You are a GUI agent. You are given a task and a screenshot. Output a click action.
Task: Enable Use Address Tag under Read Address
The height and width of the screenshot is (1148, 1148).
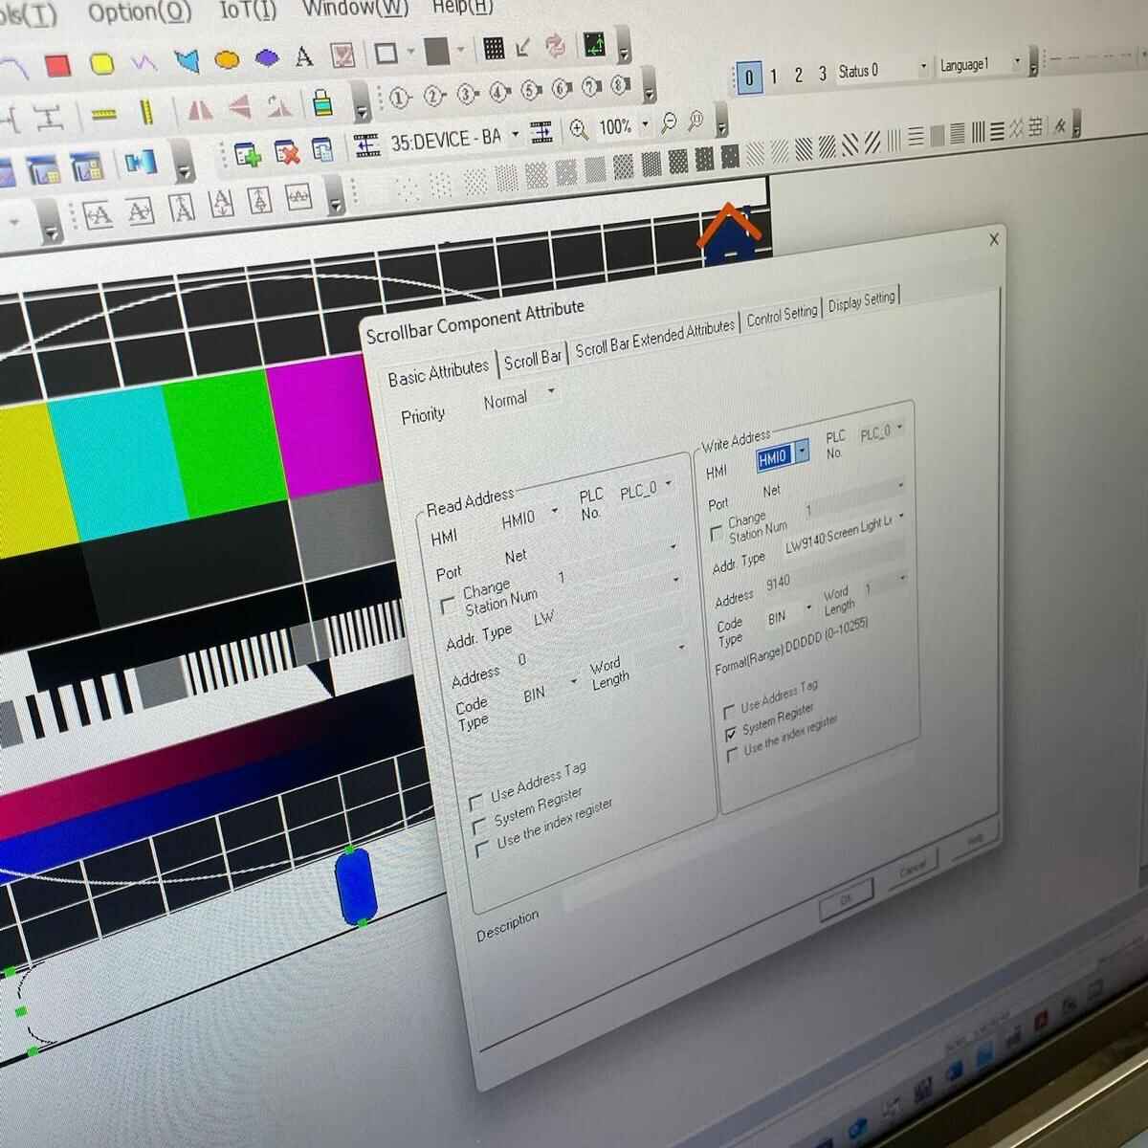click(477, 801)
